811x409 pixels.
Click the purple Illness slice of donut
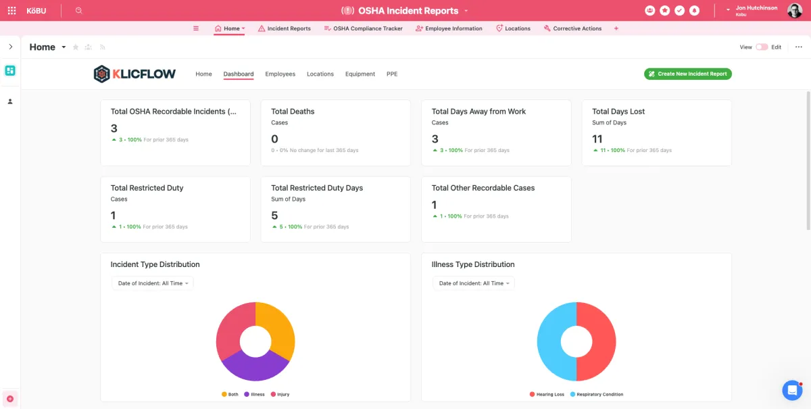(255, 367)
